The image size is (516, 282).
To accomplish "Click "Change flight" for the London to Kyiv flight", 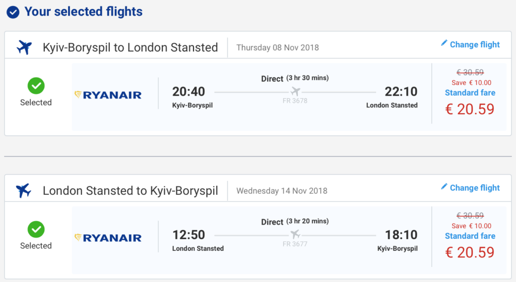I will 475,188.
